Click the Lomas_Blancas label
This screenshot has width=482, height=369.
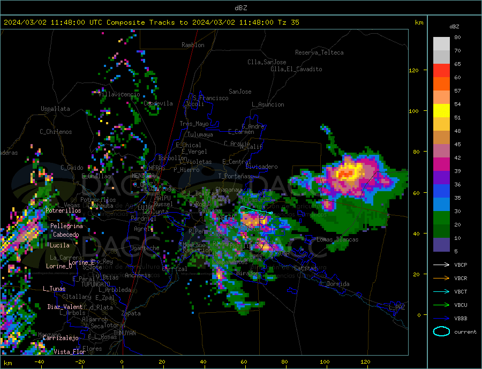pos(337,239)
